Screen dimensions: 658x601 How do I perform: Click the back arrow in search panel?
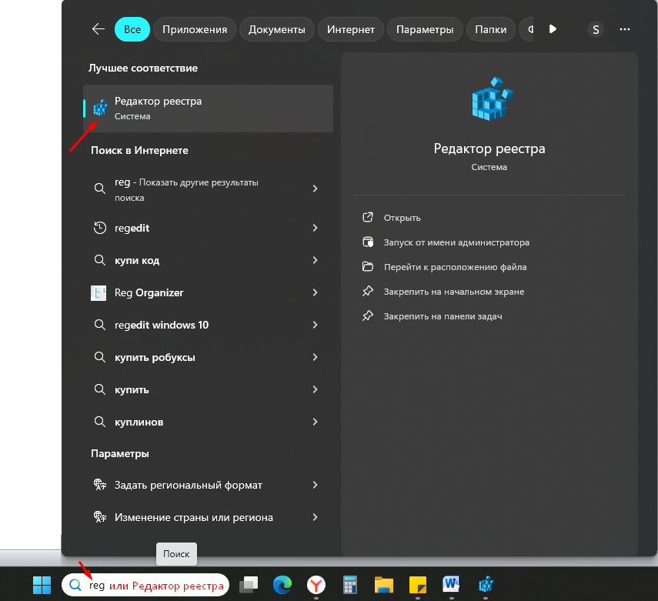(99, 29)
